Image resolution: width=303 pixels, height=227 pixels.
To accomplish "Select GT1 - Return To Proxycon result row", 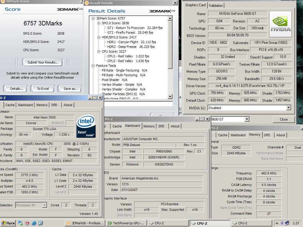I will tap(135, 28).
